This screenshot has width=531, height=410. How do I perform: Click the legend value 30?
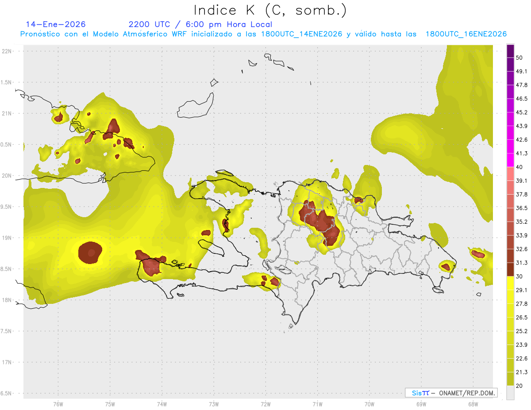(519, 276)
